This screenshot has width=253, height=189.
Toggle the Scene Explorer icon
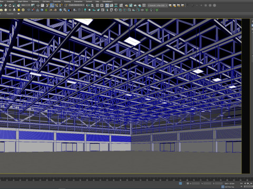pyautogui.click(x=98, y=5)
